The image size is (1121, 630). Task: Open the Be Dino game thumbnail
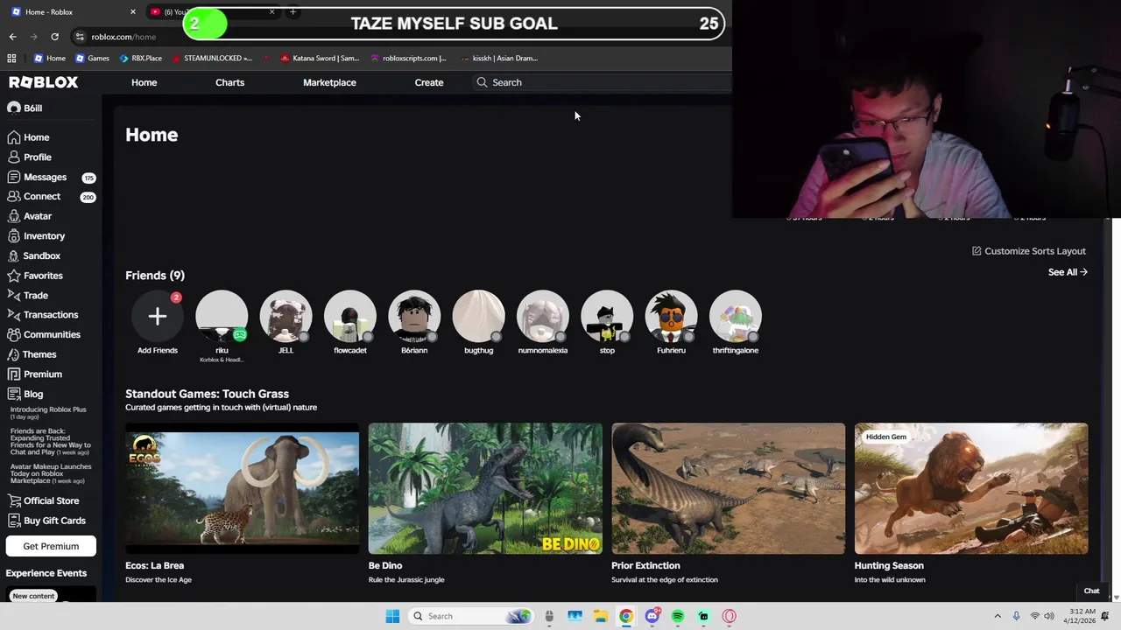pyautogui.click(x=485, y=488)
